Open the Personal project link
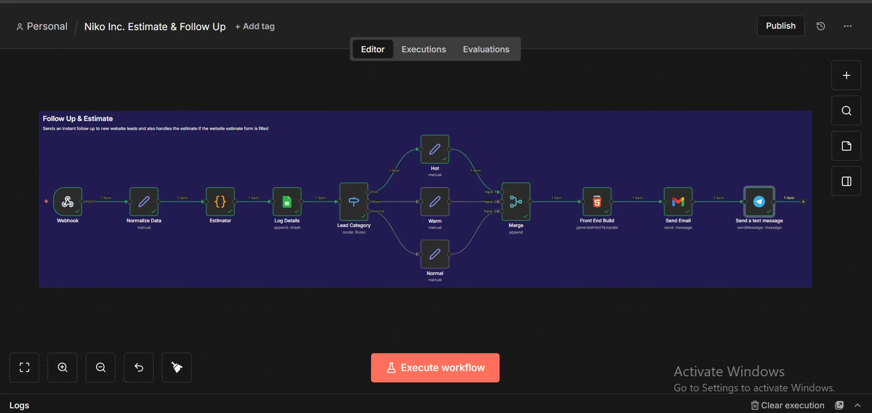This screenshot has height=413, width=872. point(42,26)
